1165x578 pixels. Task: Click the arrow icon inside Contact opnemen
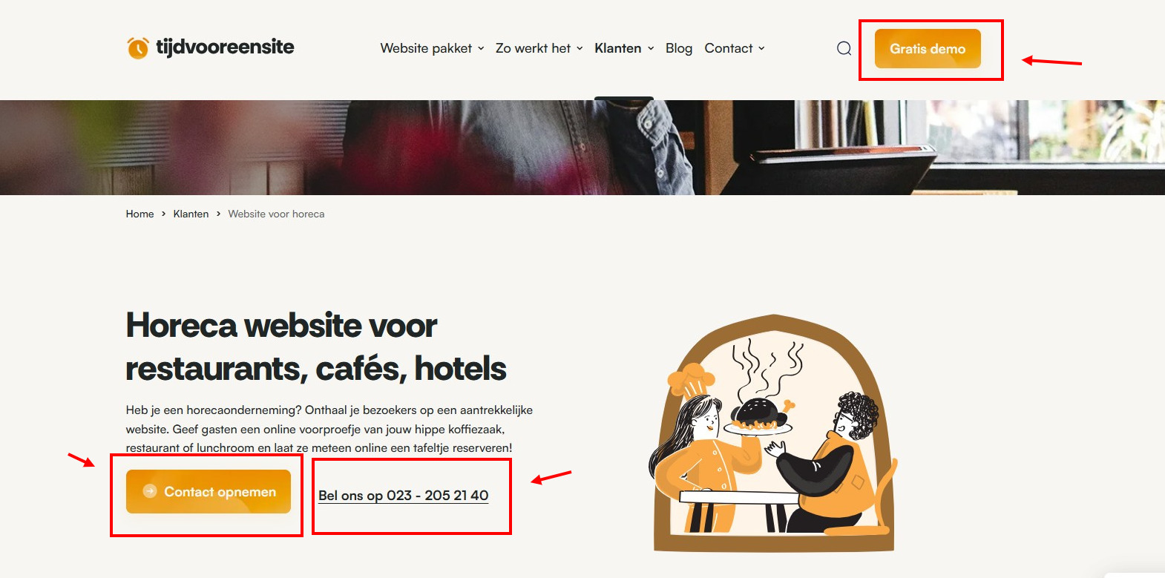pyautogui.click(x=150, y=491)
